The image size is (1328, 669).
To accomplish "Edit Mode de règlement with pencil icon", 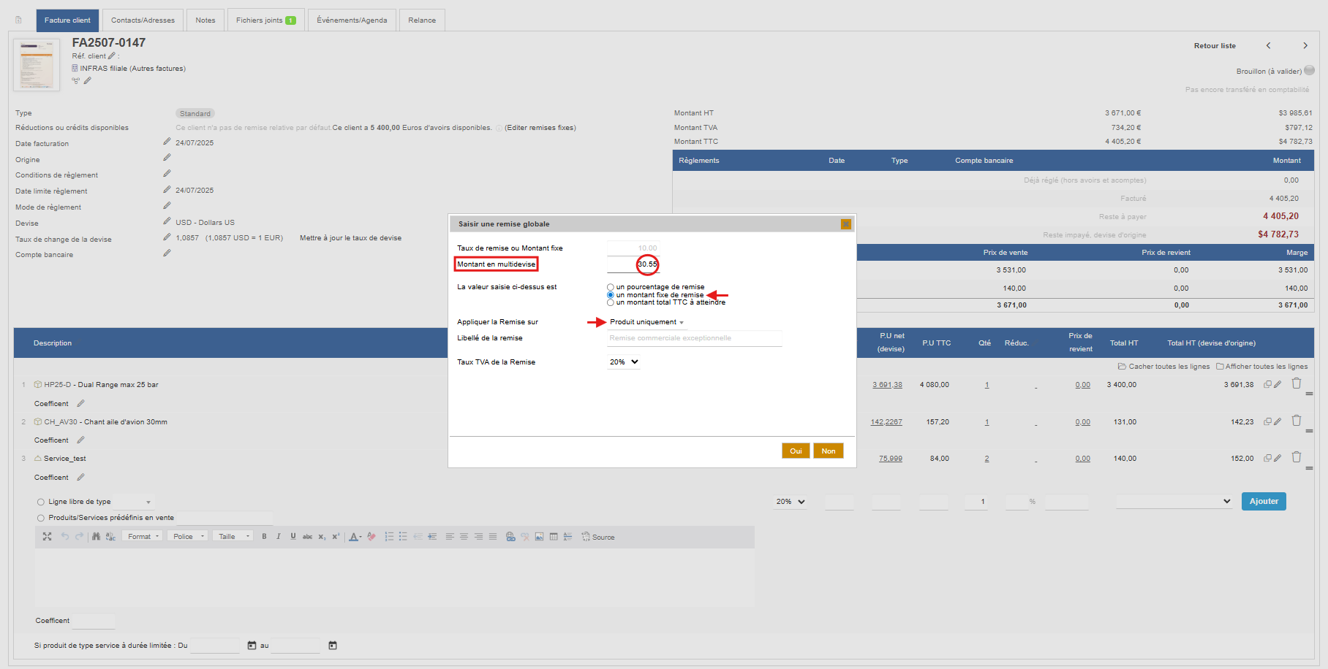I will [x=167, y=206].
